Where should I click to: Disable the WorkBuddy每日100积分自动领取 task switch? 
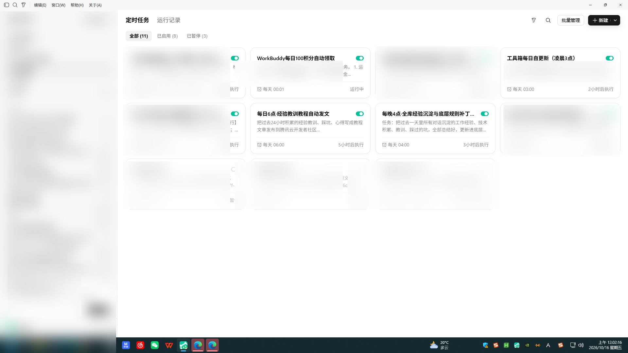360,58
